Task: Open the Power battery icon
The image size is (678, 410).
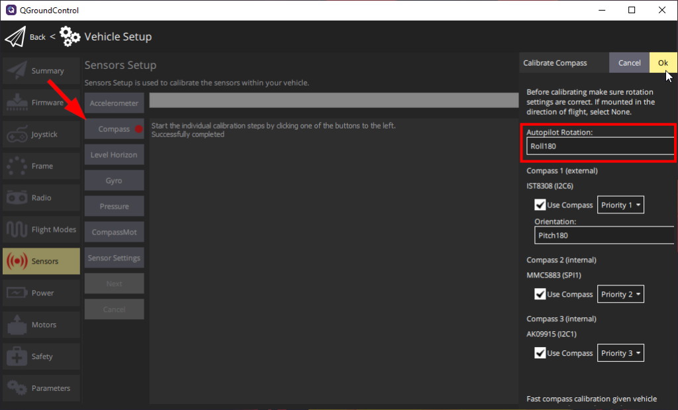Action: click(x=17, y=293)
